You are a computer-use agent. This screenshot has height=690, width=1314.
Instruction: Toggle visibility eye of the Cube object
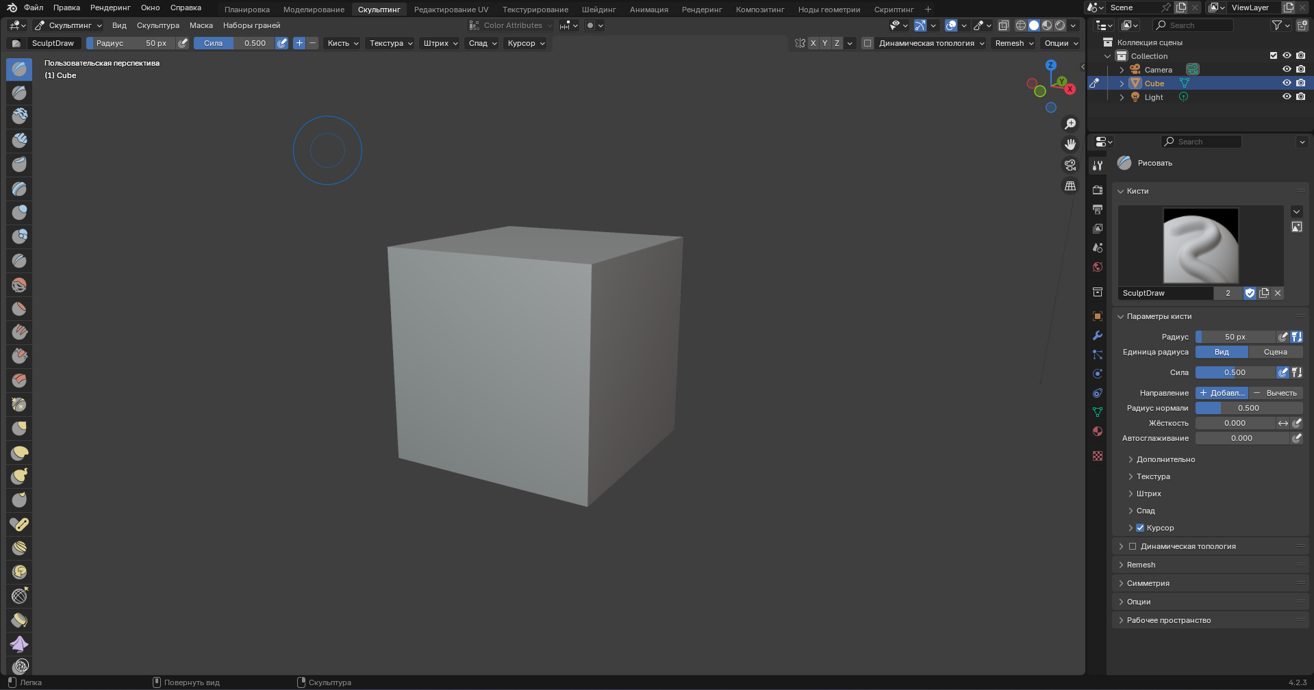point(1287,83)
